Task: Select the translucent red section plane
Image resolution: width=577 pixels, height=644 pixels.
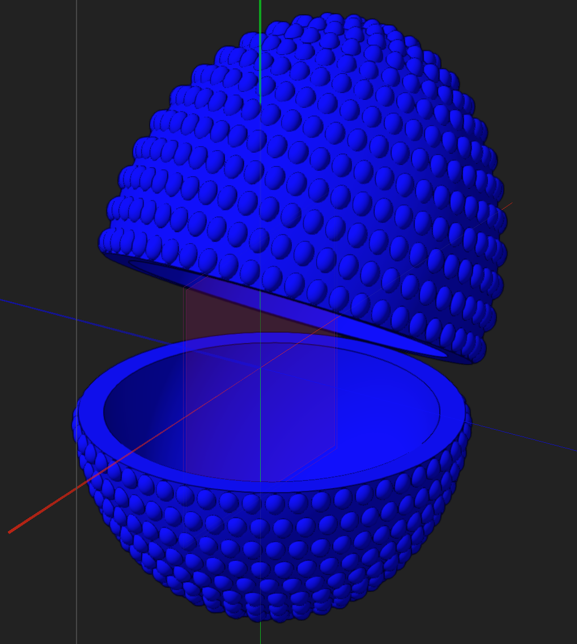Action: coord(227,317)
